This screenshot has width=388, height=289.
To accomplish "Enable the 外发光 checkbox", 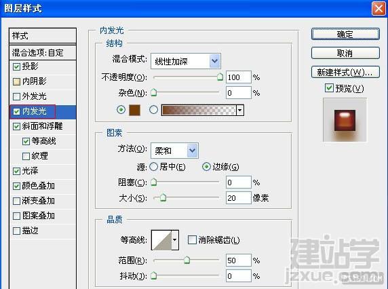I will point(16,96).
